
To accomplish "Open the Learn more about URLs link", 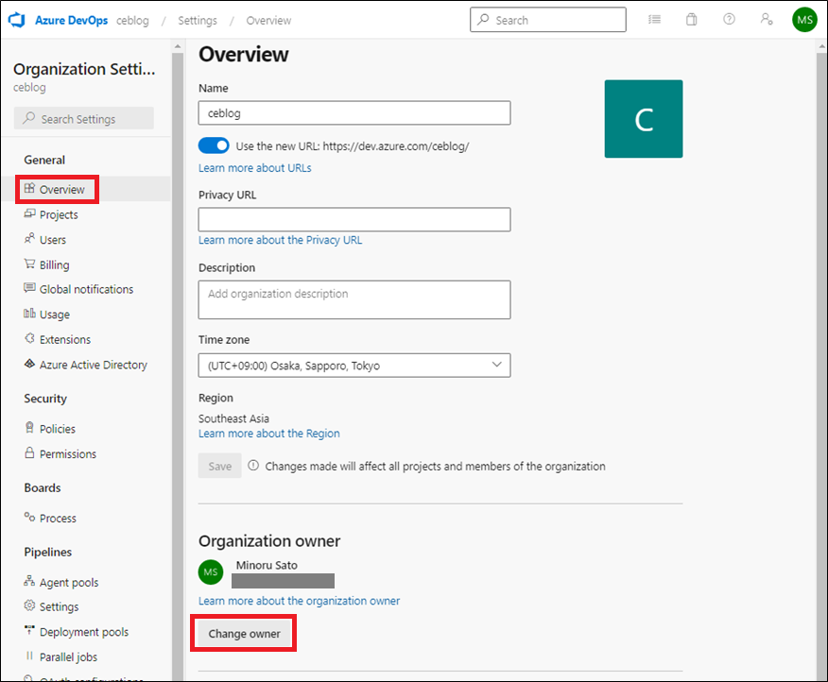I will [254, 168].
